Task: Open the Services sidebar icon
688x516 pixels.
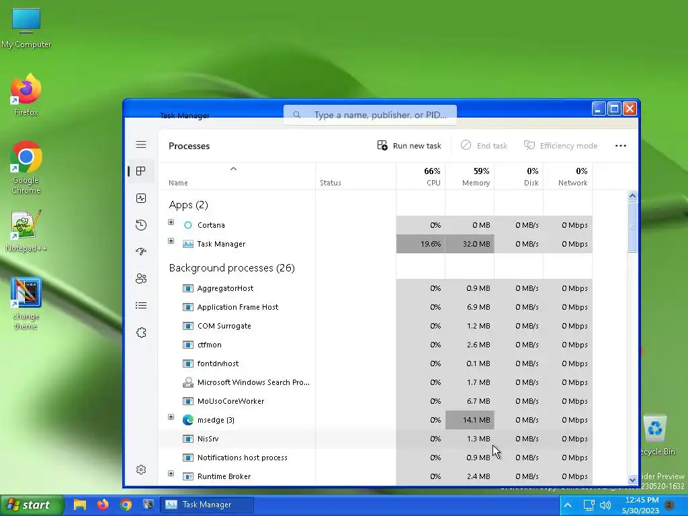Action: [141, 333]
